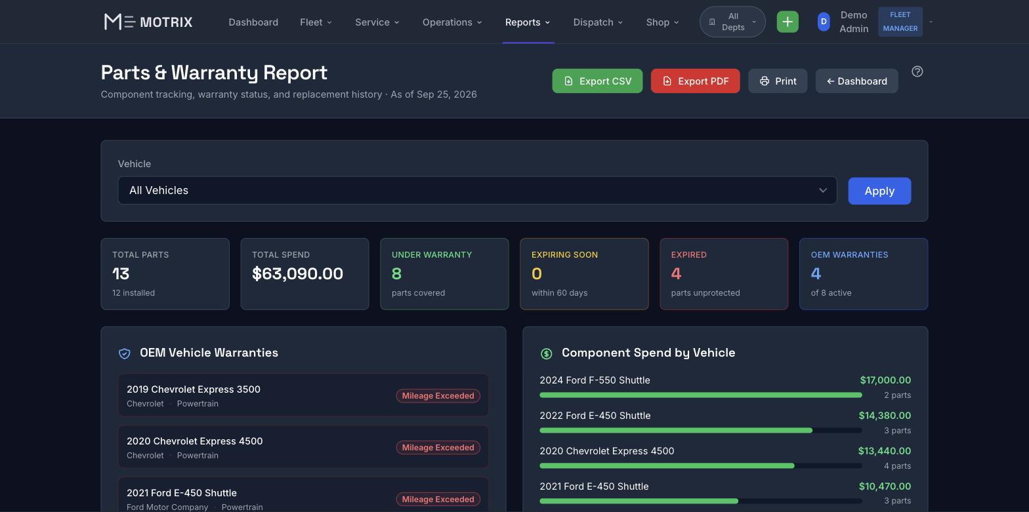Screen dimensions: 1029x512
Task: Click the 2021 Ford E-450 Shuttle spend label
Action: 594,486
